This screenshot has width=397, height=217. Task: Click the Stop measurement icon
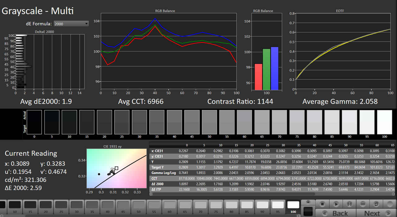click(323, 204)
